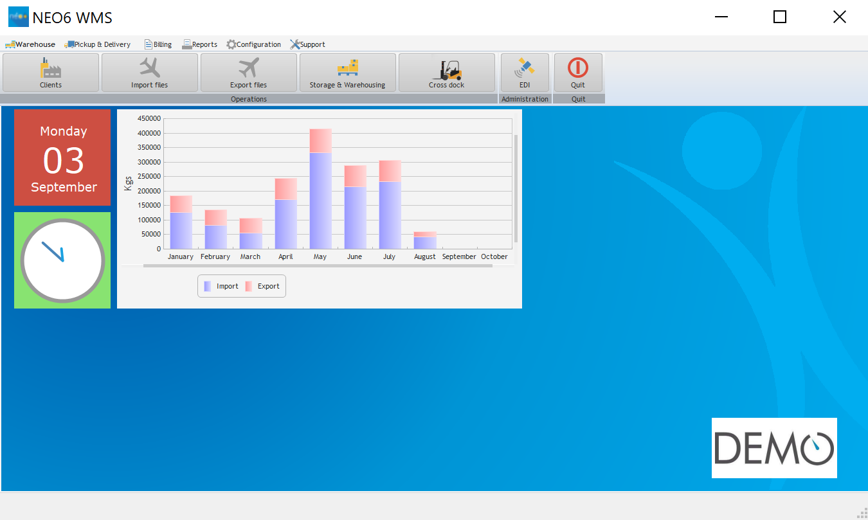Click the August bar in chart
Image resolution: width=868 pixels, height=520 pixels.
[425, 240]
